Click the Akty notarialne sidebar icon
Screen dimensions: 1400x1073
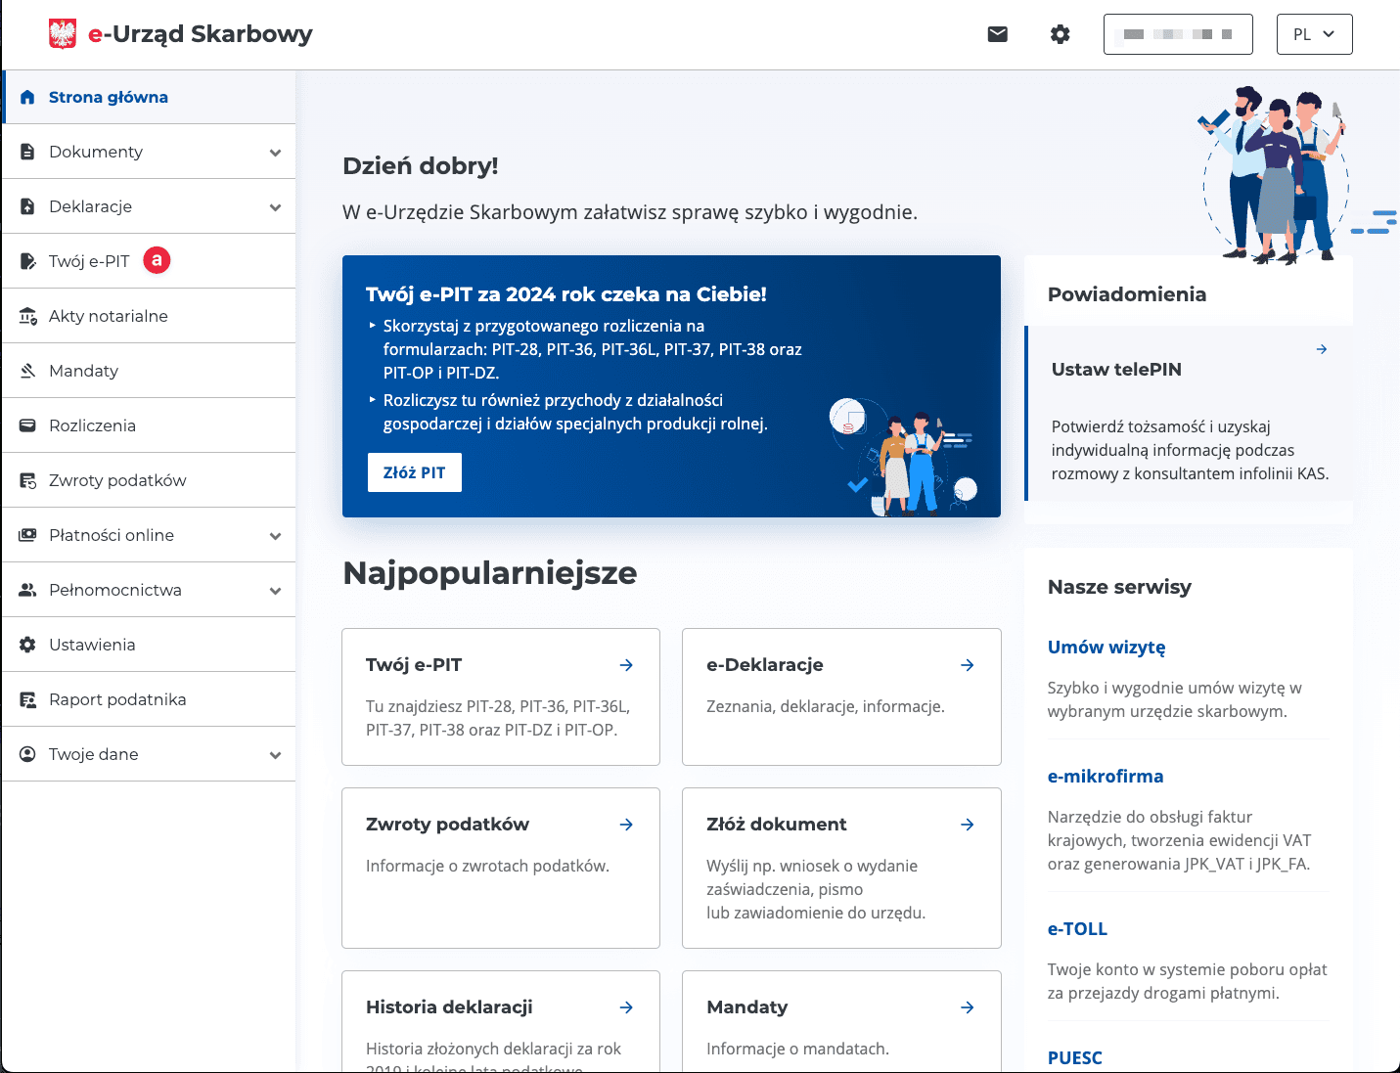point(28,316)
